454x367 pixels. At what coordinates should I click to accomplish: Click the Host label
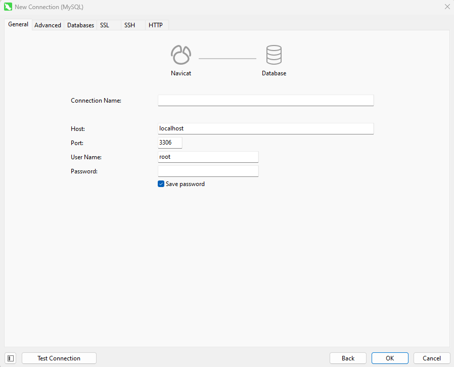coord(78,129)
